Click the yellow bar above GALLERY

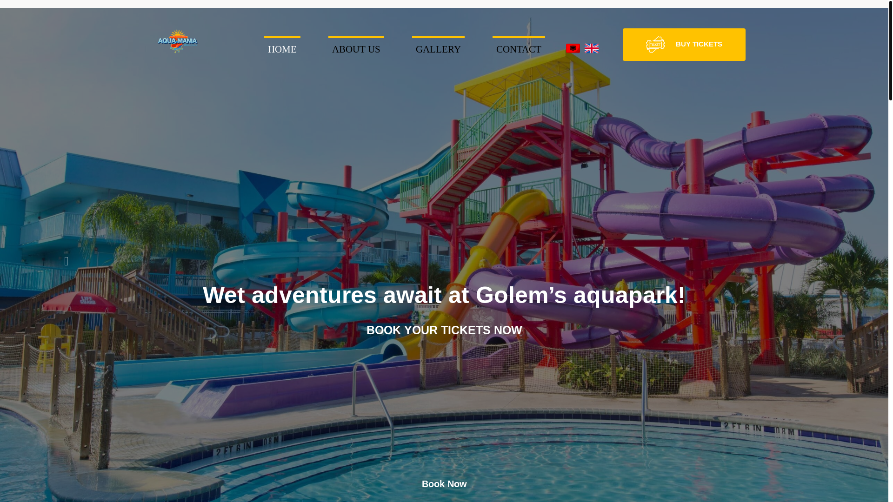[x=438, y=37]
